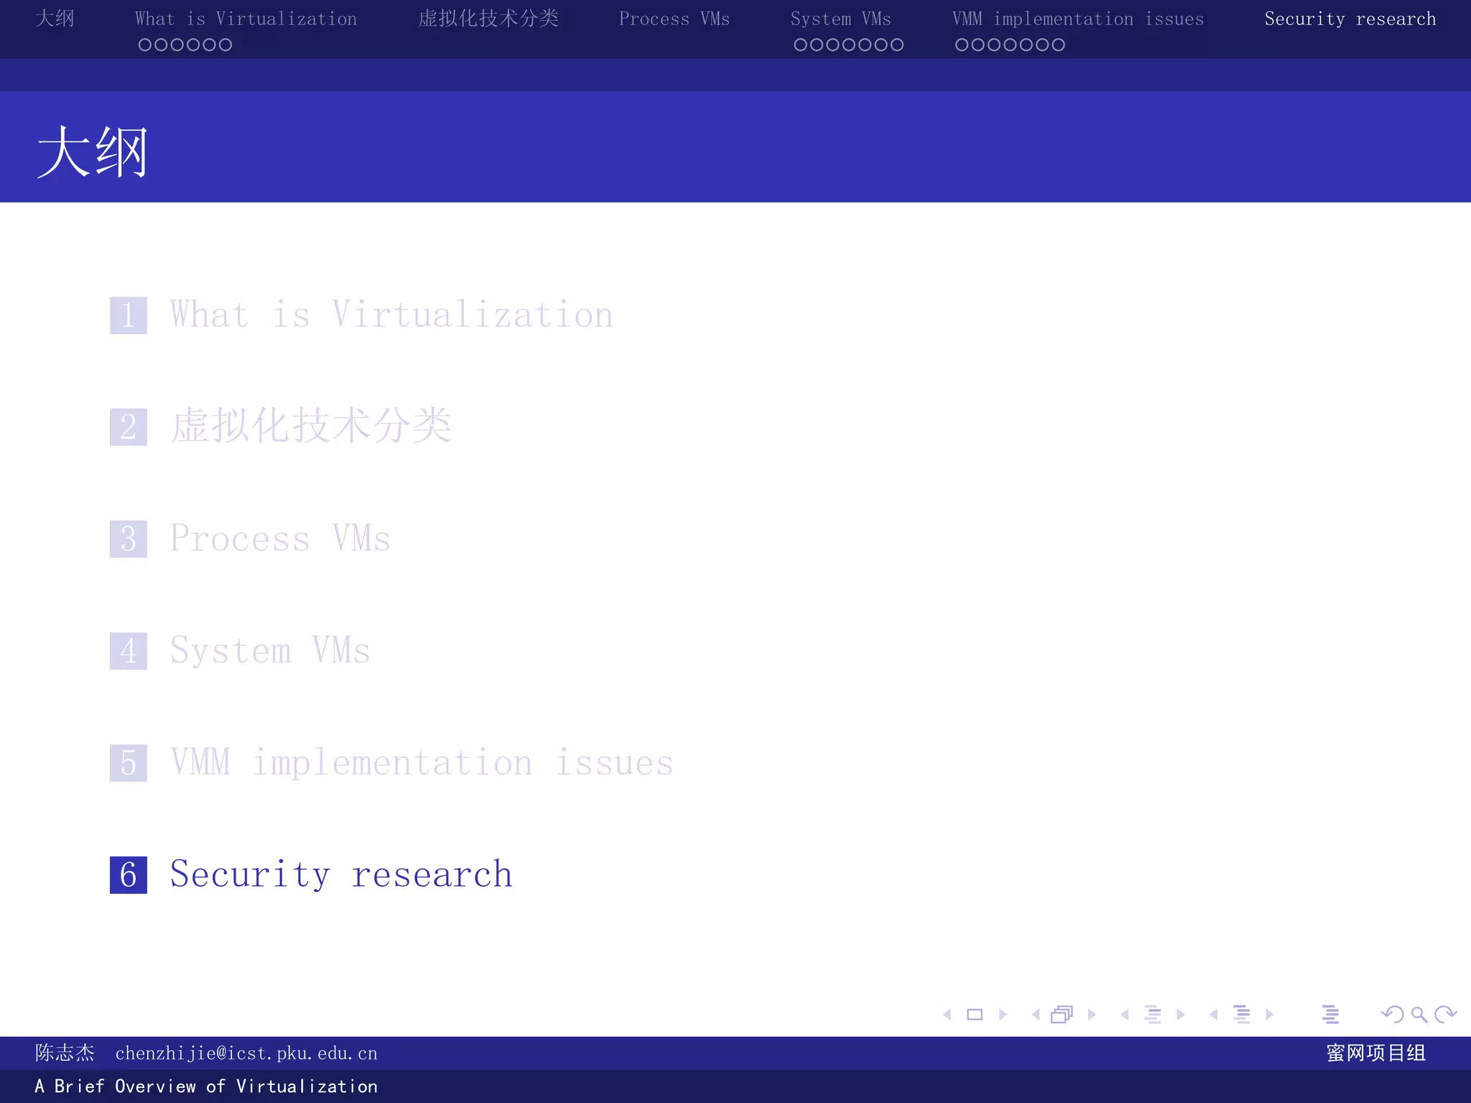Click the stacked frames navigation icon
Image resolution: width=1471 pixels, height=1103 pixels.
[x=1062, y=1014]
